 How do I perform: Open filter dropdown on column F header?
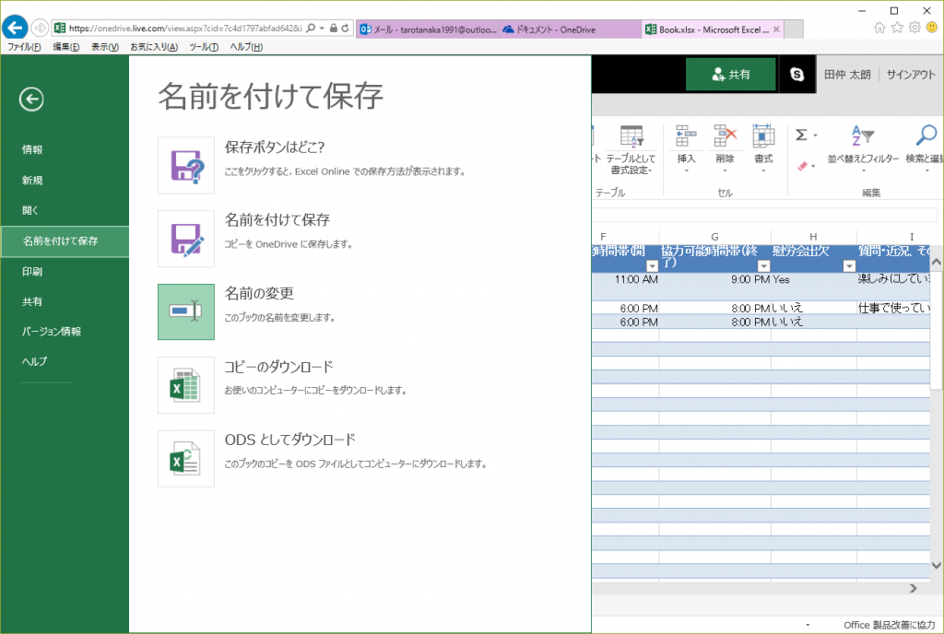click(x=652, y=266)
